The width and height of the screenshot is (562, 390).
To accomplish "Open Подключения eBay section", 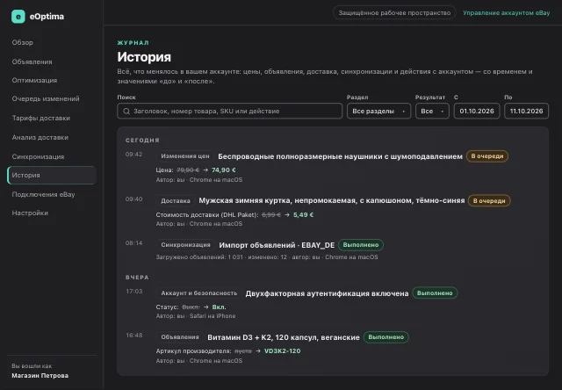I will pos(43,194).
